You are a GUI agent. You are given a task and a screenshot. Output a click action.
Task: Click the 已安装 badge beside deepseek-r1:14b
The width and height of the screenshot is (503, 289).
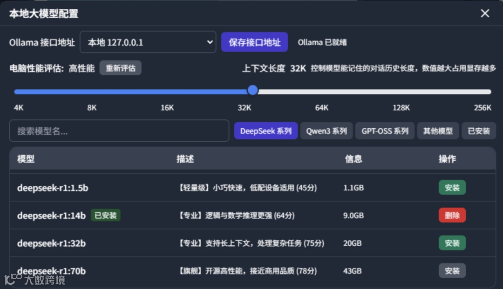(106, 216)
